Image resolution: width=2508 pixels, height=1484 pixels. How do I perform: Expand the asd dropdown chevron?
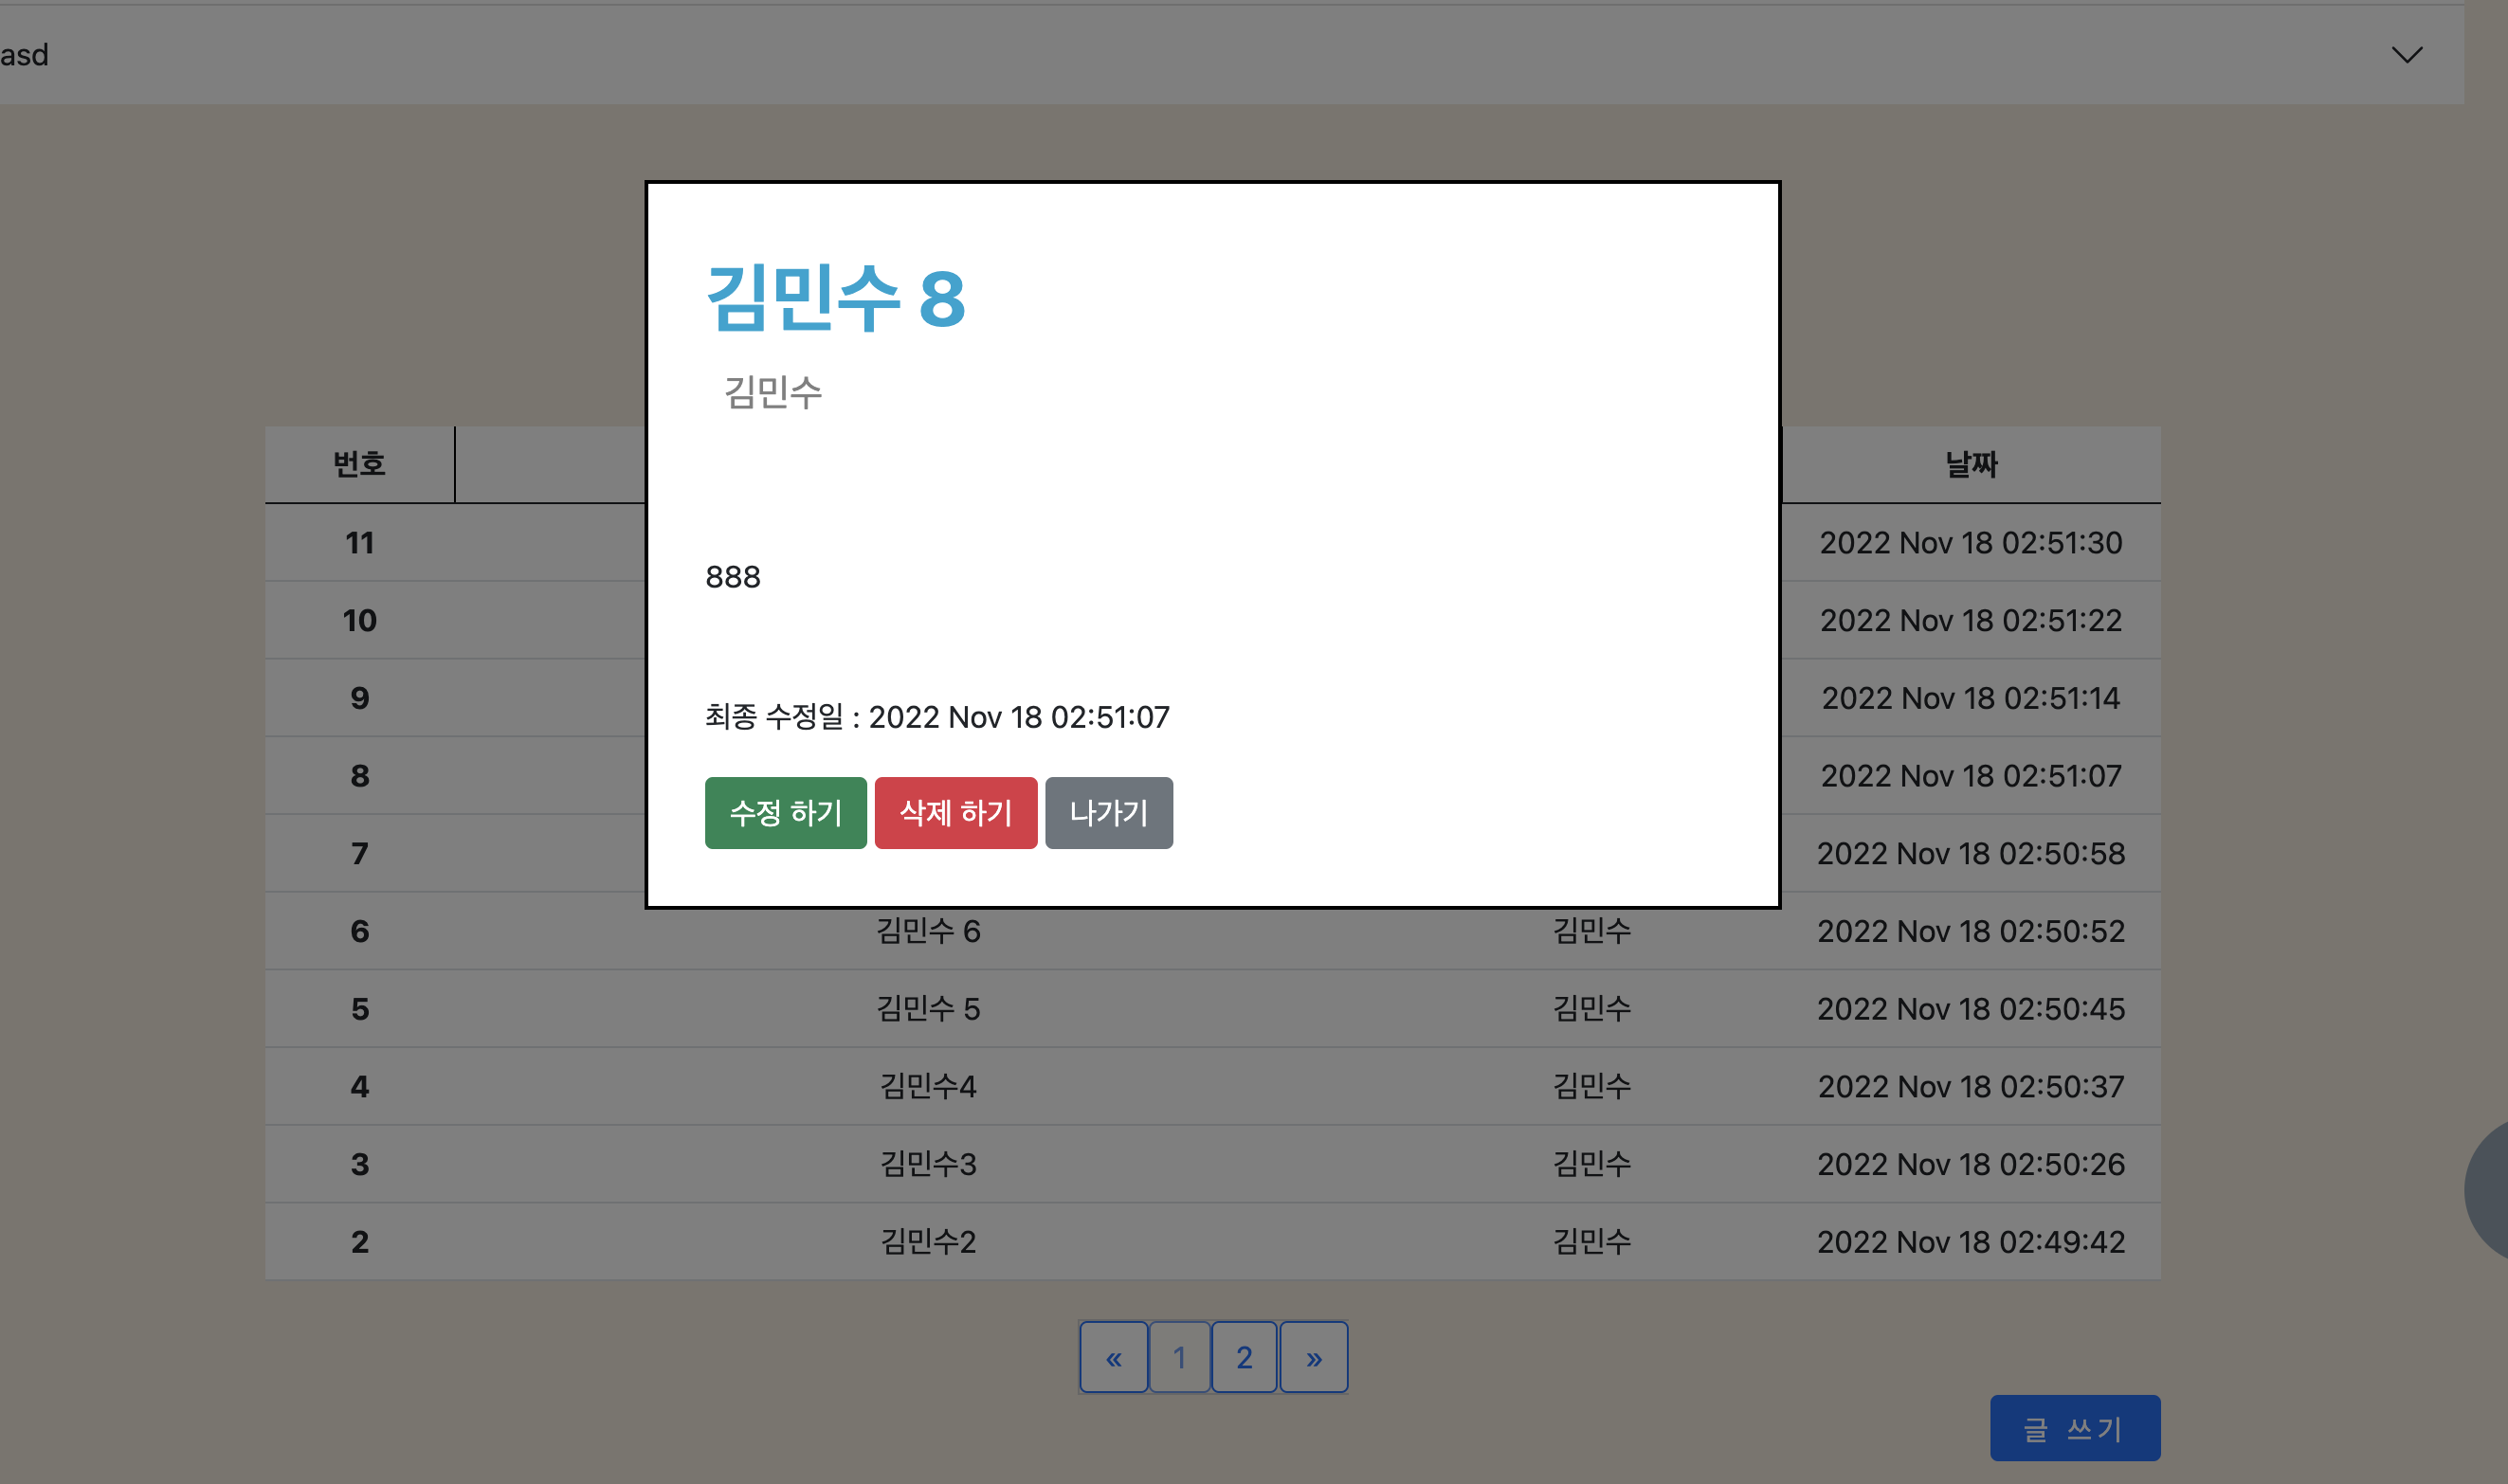[2406, 55]
